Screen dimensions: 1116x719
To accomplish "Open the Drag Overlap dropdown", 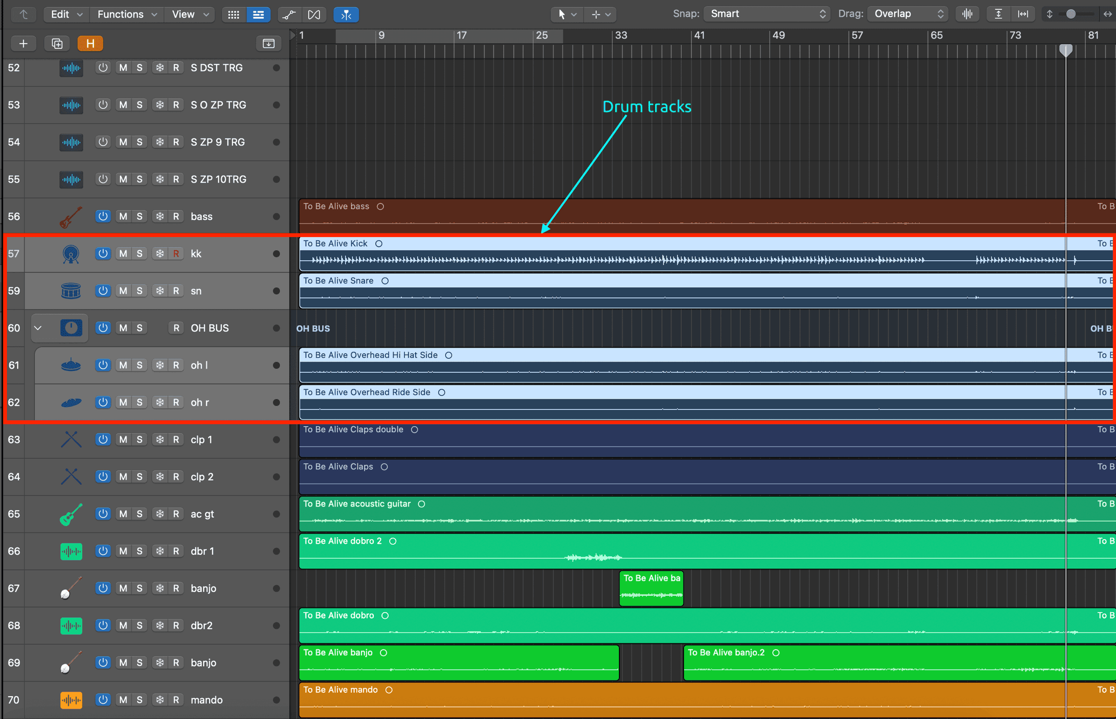I will [908, 14].
